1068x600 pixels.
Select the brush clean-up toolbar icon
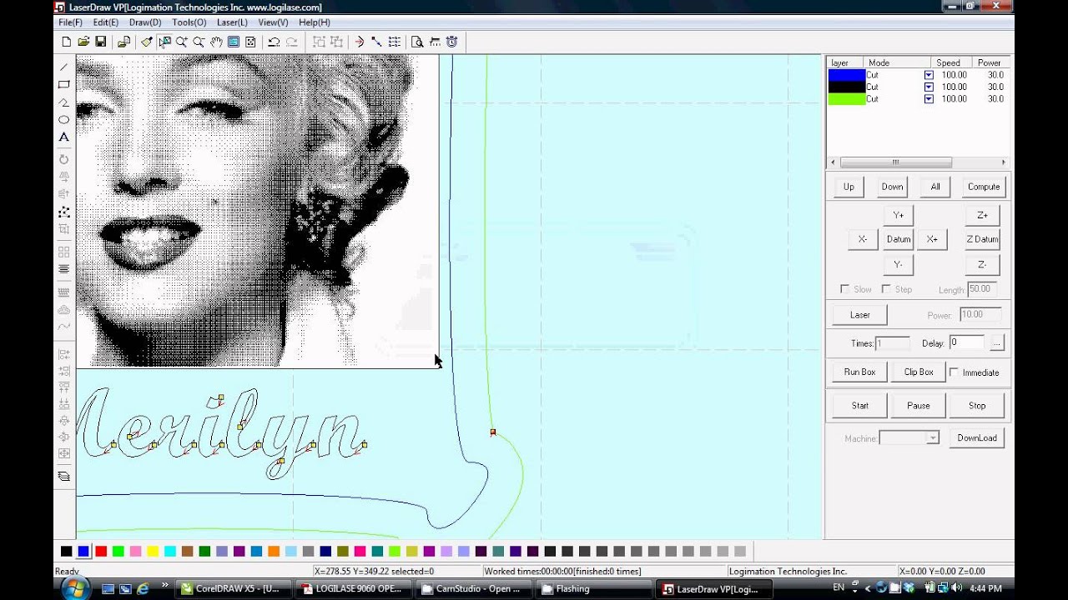pos(147,42)
